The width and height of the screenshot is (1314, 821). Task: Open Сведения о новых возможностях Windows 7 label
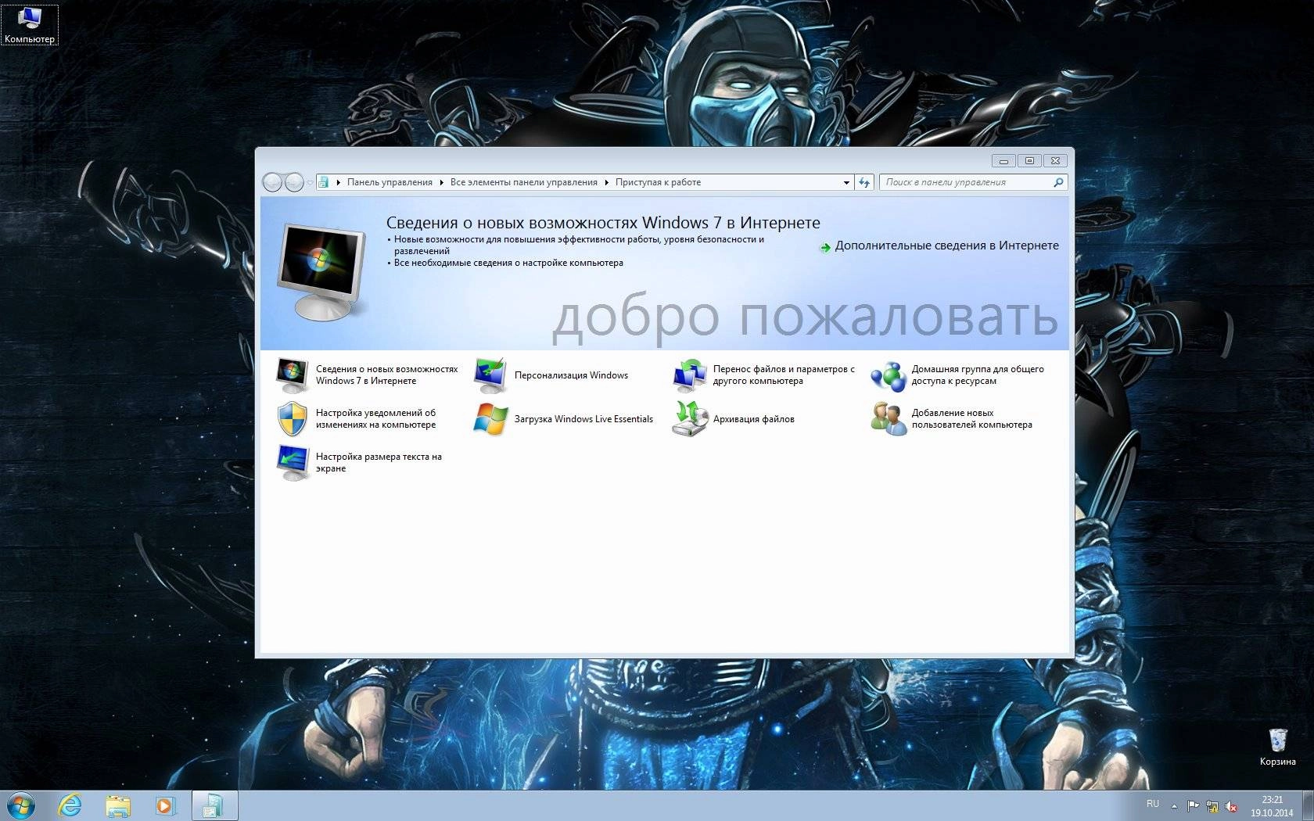click(386, 375)
